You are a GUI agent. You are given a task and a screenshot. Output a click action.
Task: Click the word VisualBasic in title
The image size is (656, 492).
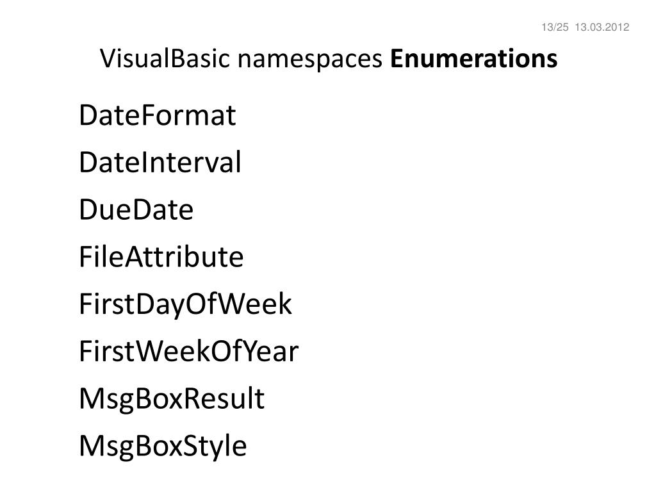pyautogui.click(x=165, y=58)
